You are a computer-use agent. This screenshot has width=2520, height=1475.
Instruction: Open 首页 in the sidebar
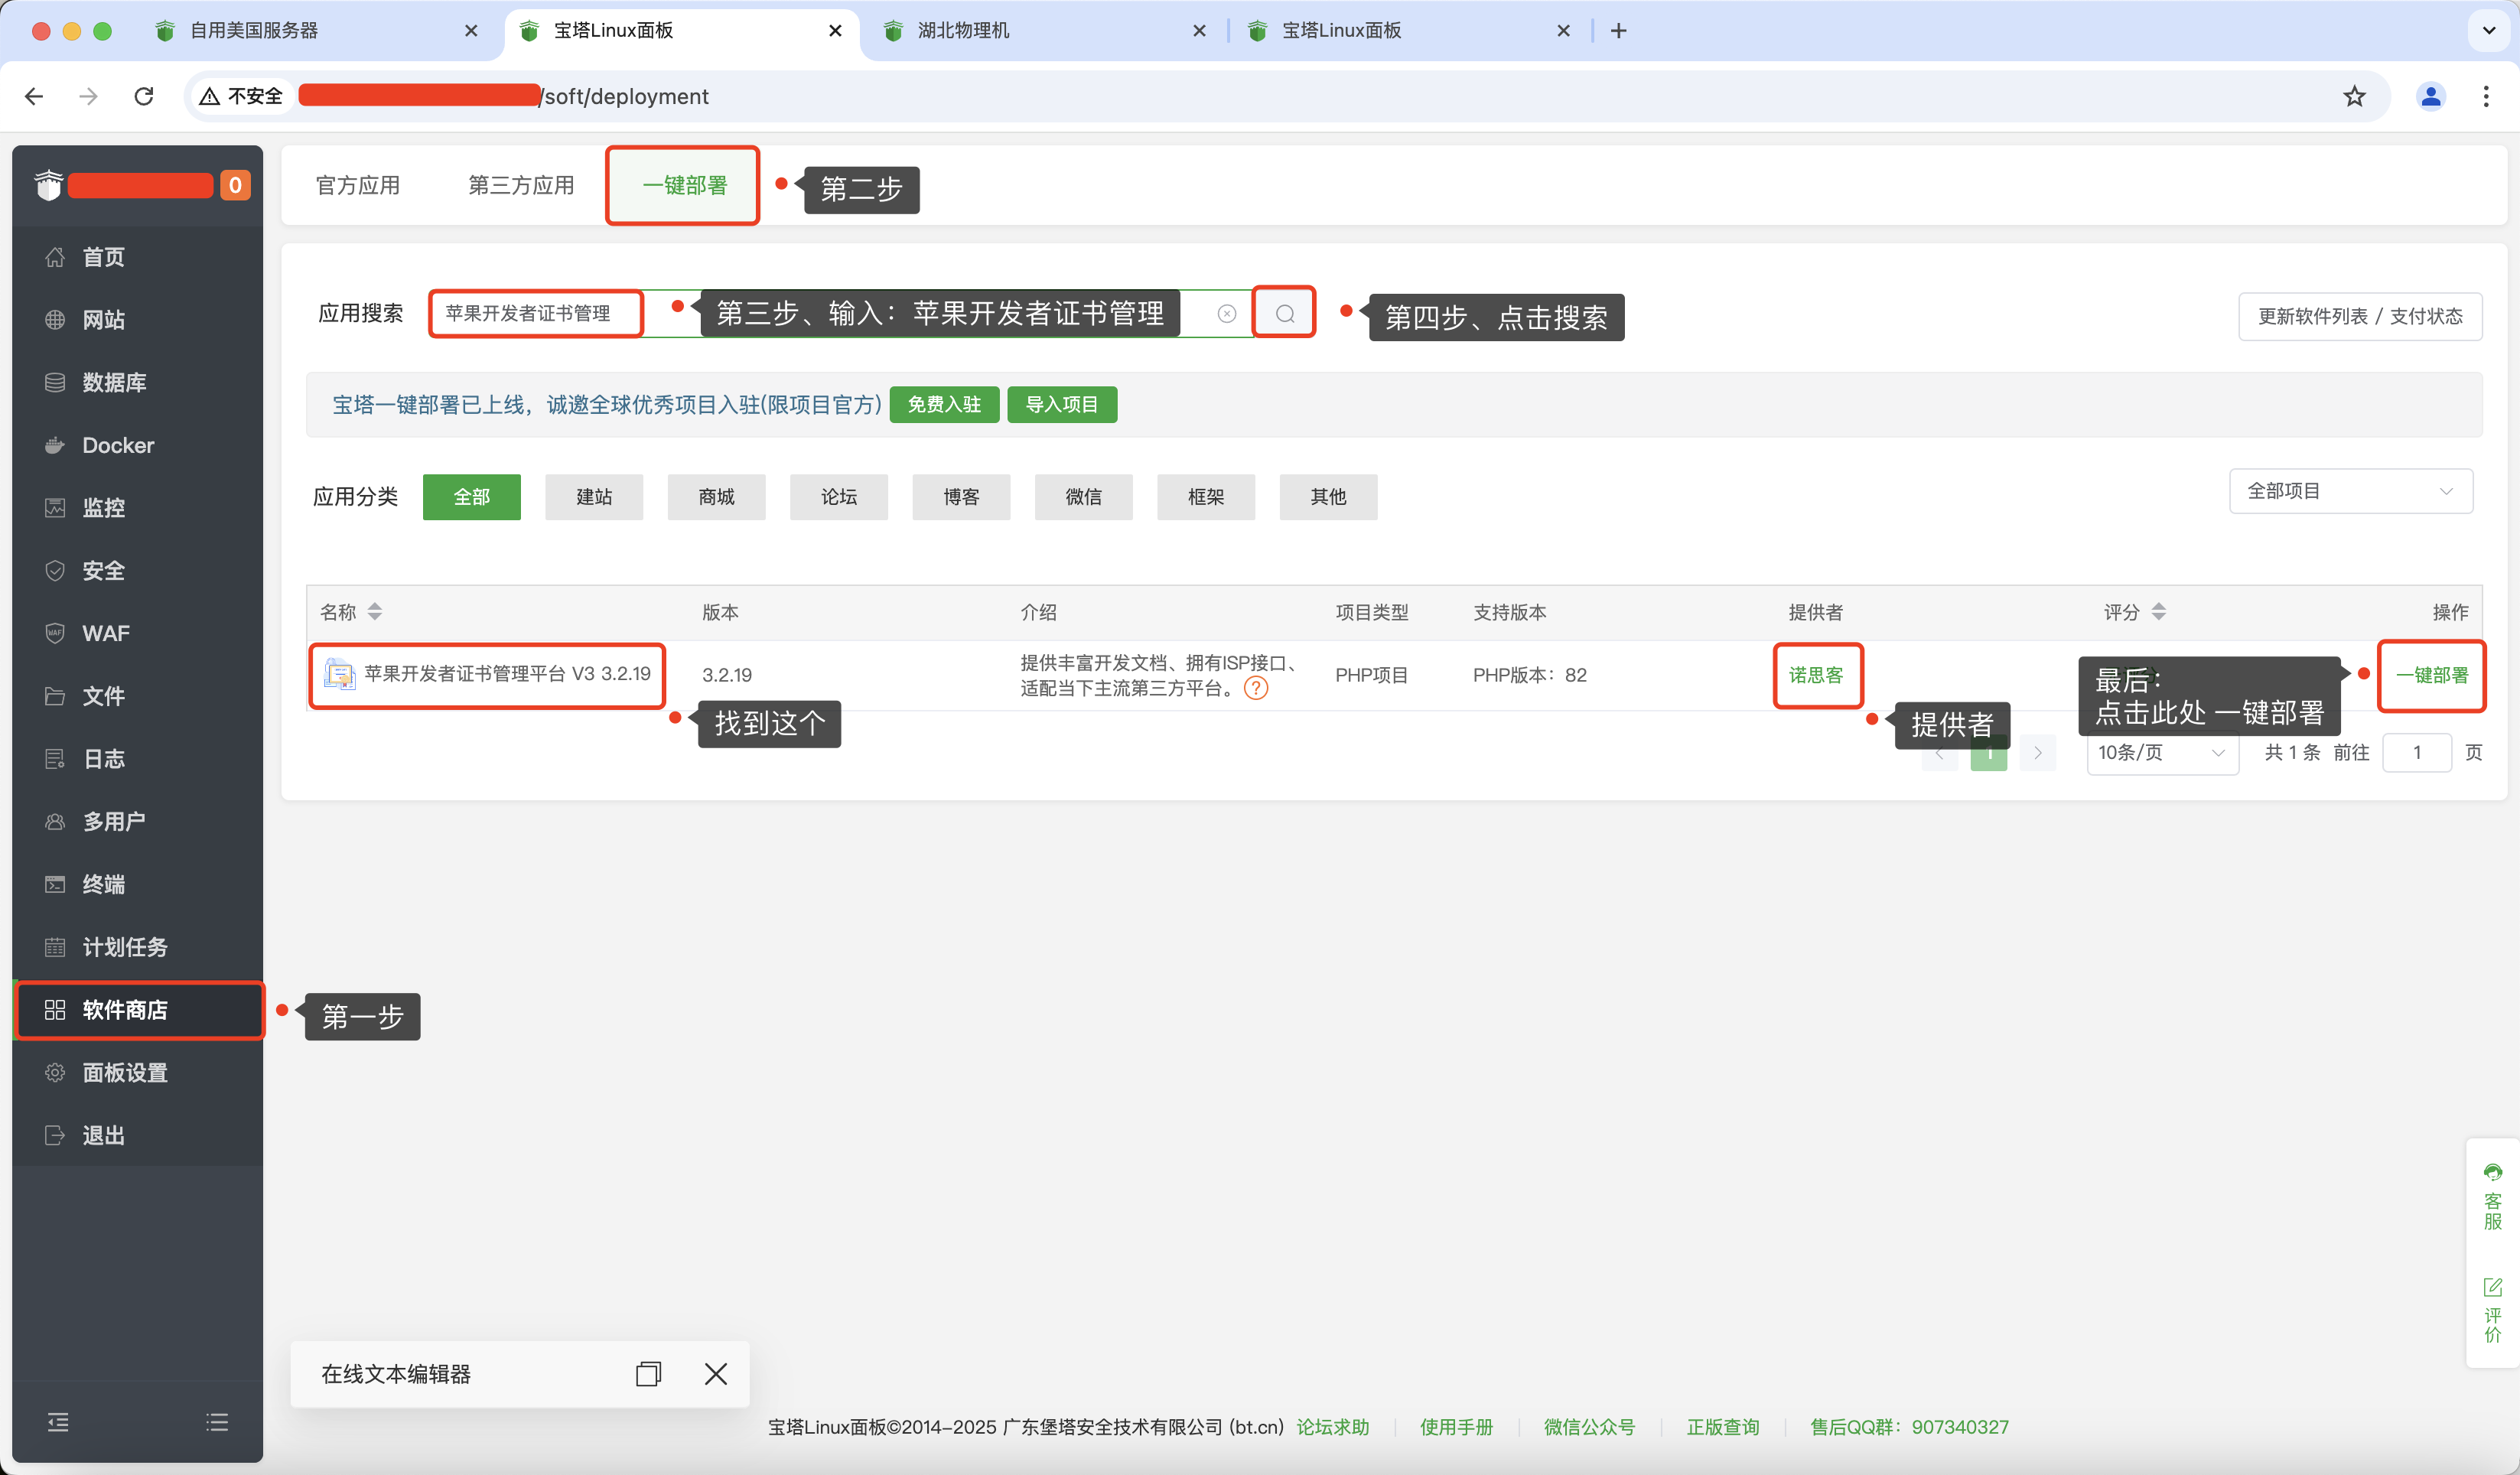(x=138, y=257)
